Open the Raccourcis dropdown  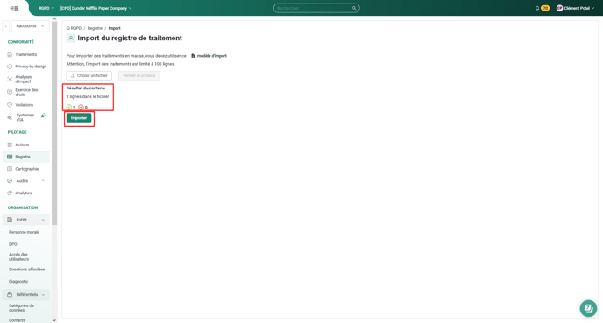click(31, 26)
